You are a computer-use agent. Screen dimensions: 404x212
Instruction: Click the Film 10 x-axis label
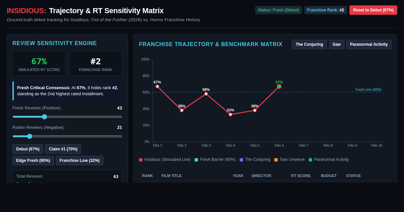(x=376, y=146)
